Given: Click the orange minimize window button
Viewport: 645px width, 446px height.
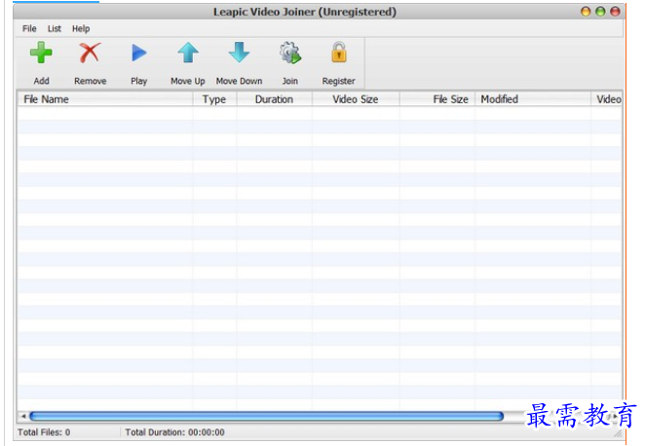Looking at the screenshot, I should [586, 12].
